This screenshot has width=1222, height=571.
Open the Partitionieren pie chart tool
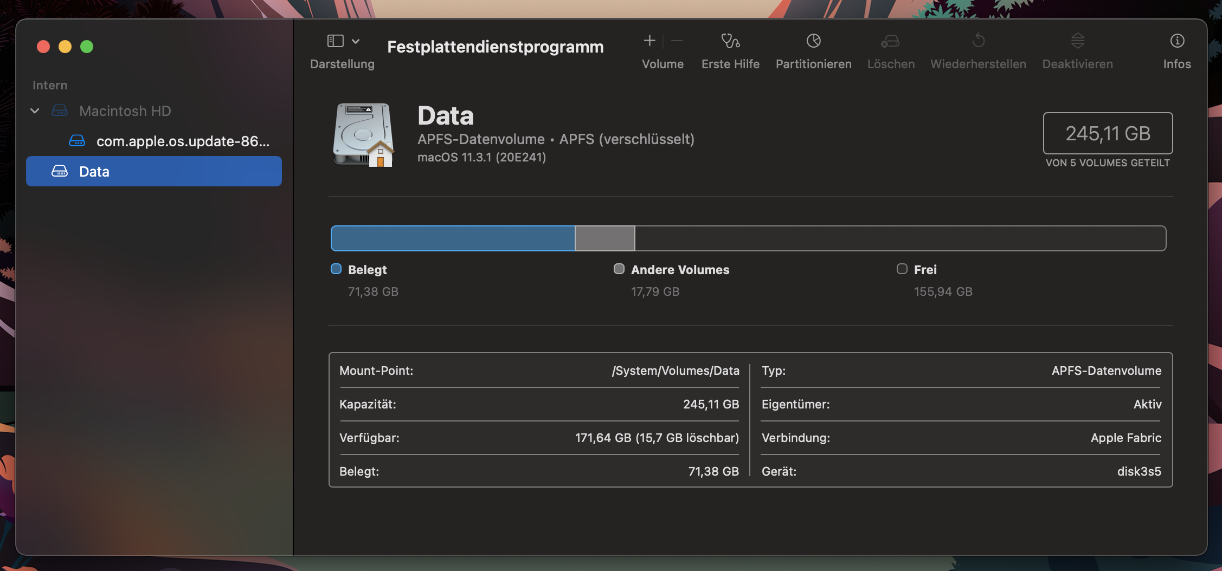click(x=813, y=41)
